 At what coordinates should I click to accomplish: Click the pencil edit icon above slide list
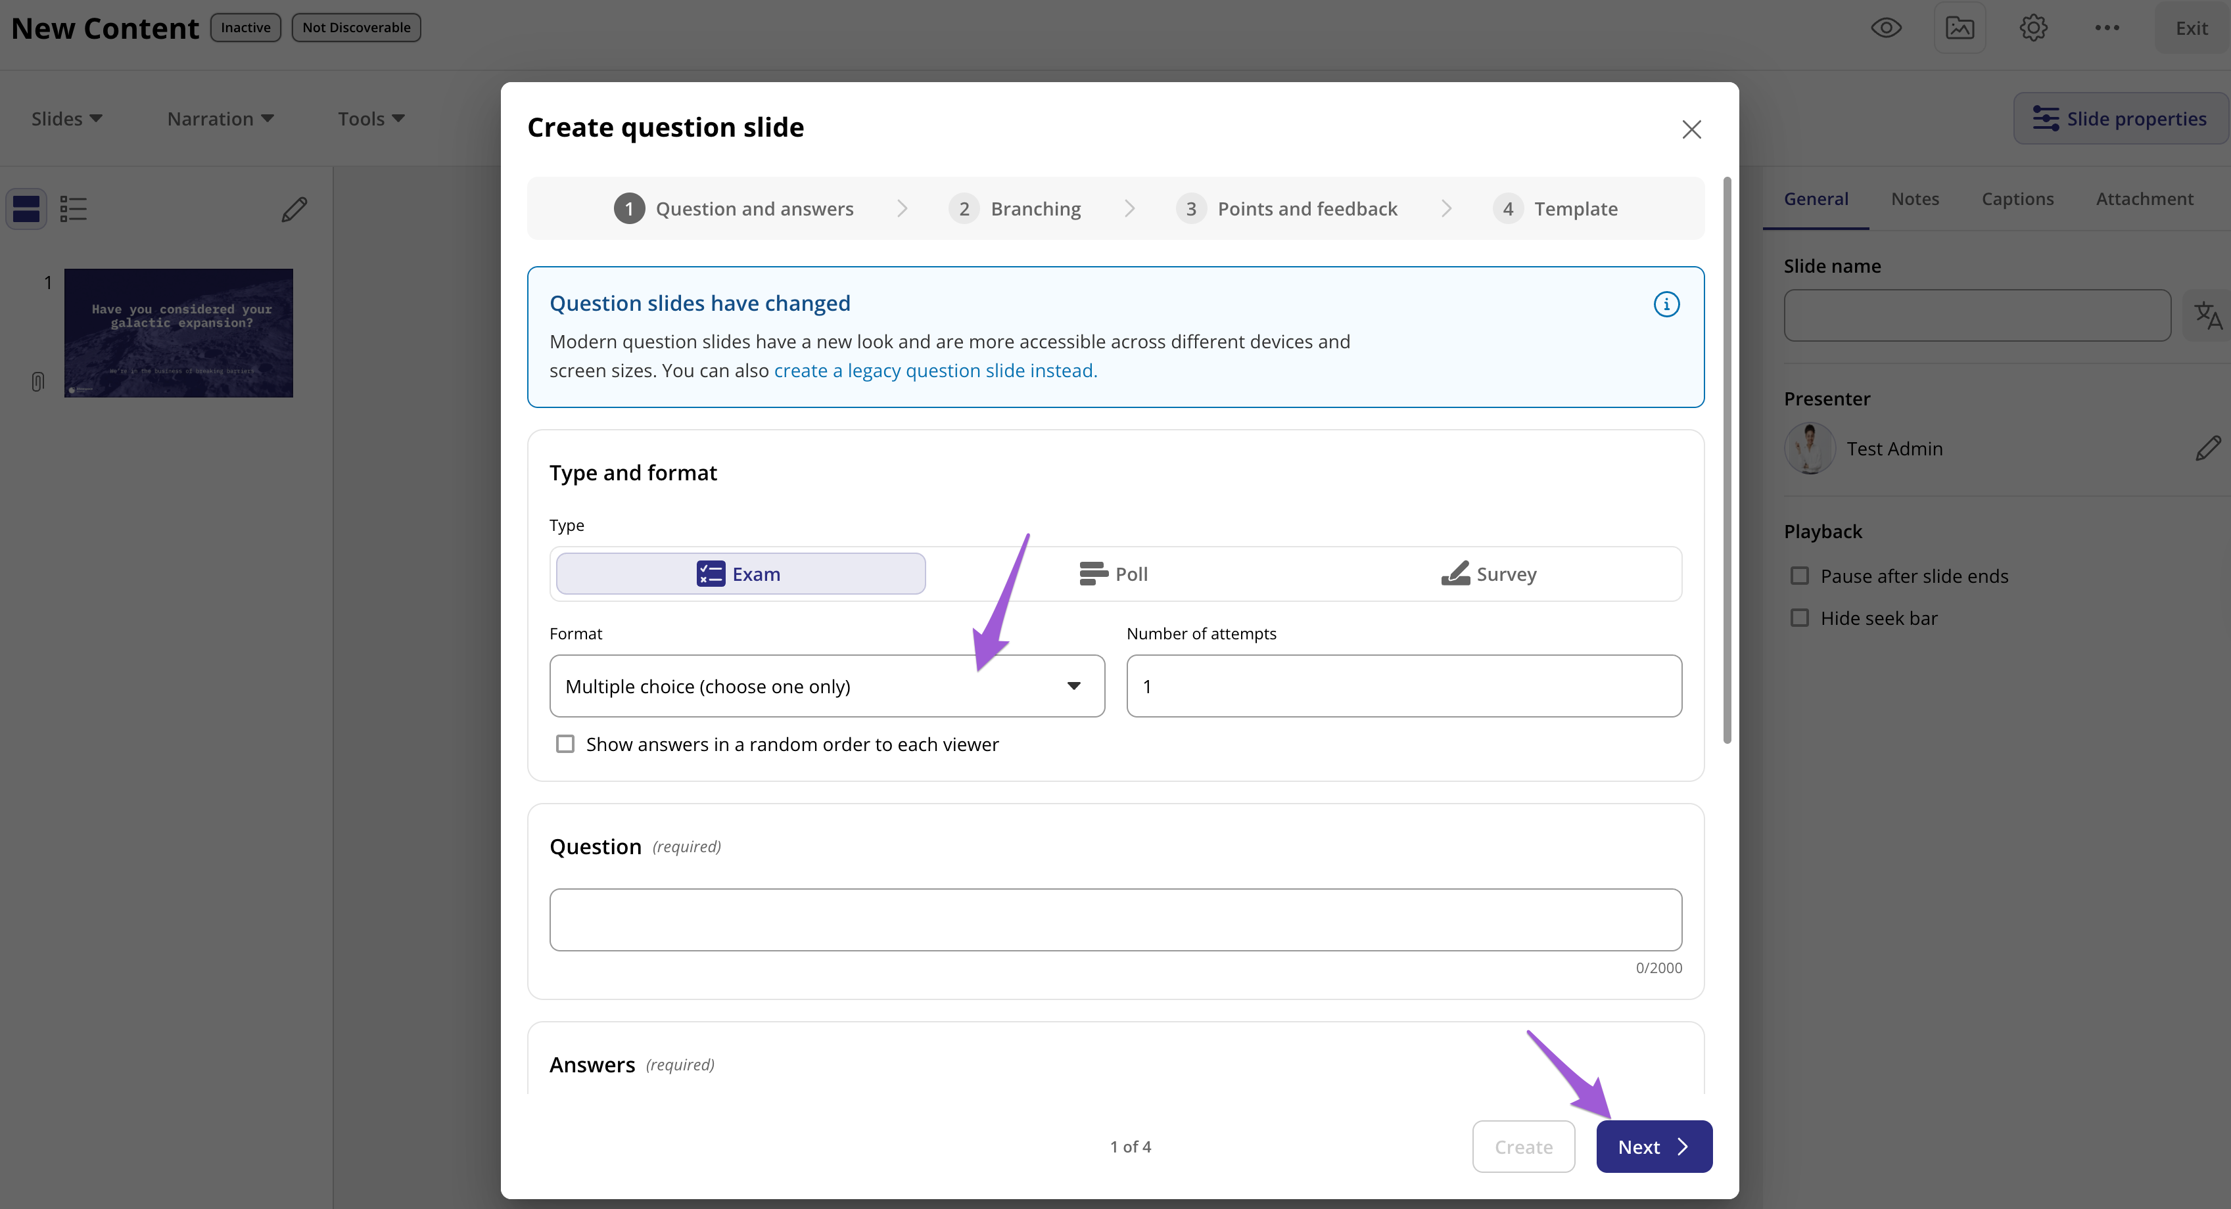pos(294,208)
